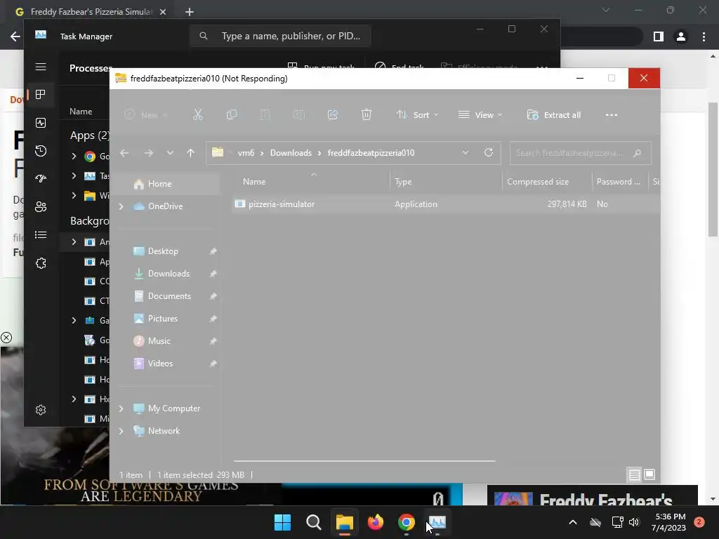Expand My Computer in navigation pane

pos(121,408)
